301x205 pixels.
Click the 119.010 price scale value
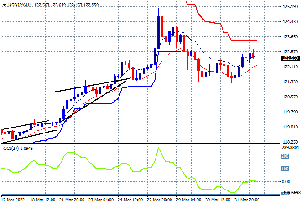click(x=290, y=127)
